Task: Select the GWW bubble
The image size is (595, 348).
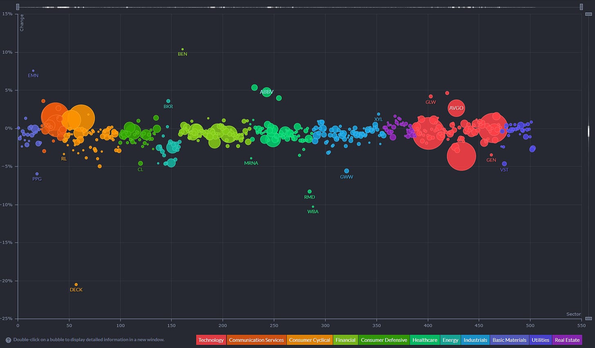Action: pyautogui.click(x=347, y=171)
